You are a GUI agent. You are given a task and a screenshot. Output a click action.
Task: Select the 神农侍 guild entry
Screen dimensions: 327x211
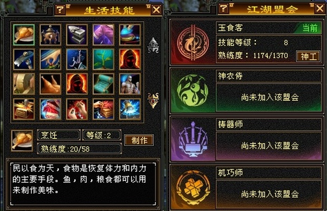[x=246, y=91]
